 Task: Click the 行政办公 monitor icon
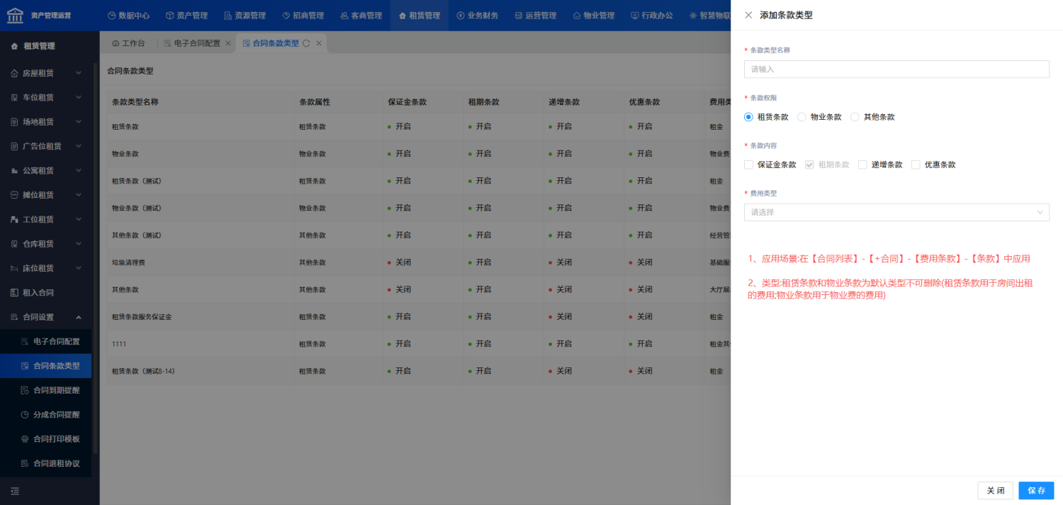(x=635, y=16)
